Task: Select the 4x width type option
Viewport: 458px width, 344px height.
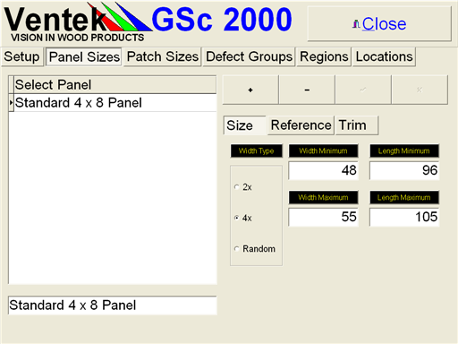Action: (x=237, y=218)
